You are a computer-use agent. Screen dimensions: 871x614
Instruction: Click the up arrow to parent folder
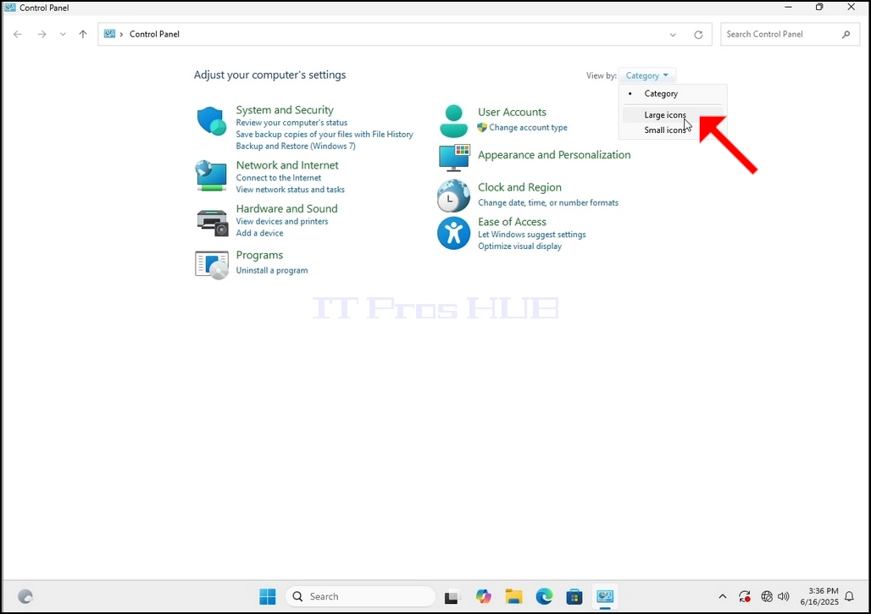click(x=83, y=35)
